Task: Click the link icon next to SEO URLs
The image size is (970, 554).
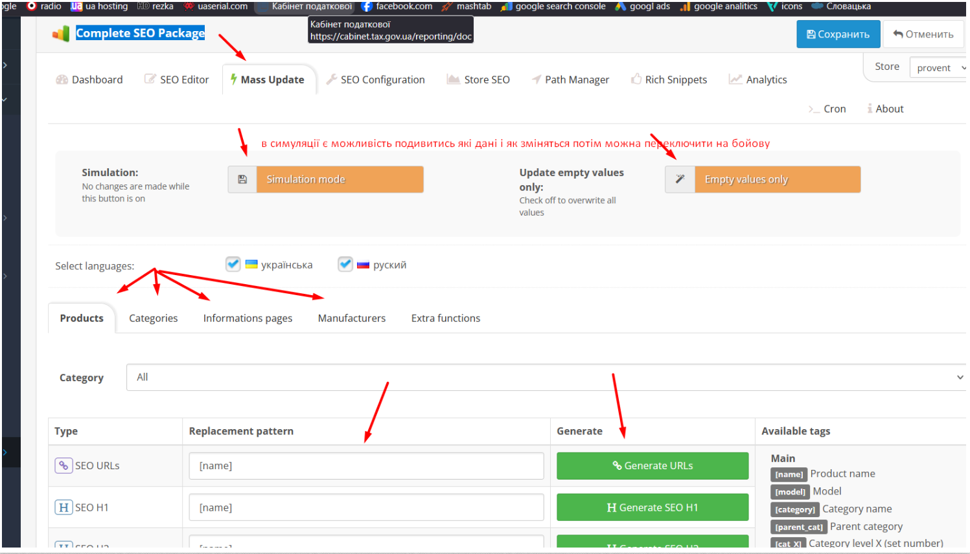Action: (64, 465)
